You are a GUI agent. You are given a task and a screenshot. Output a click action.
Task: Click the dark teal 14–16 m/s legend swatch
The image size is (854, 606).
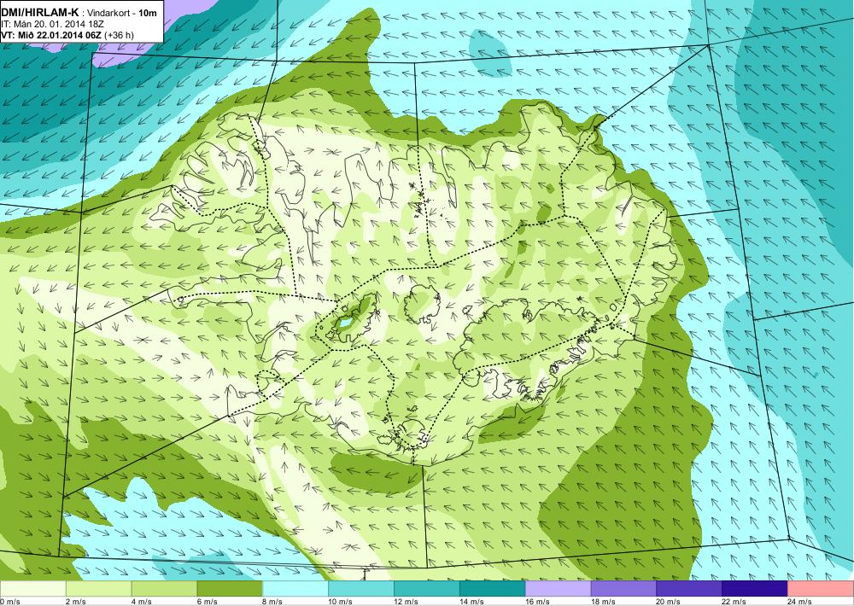click(x=493, y=589)
